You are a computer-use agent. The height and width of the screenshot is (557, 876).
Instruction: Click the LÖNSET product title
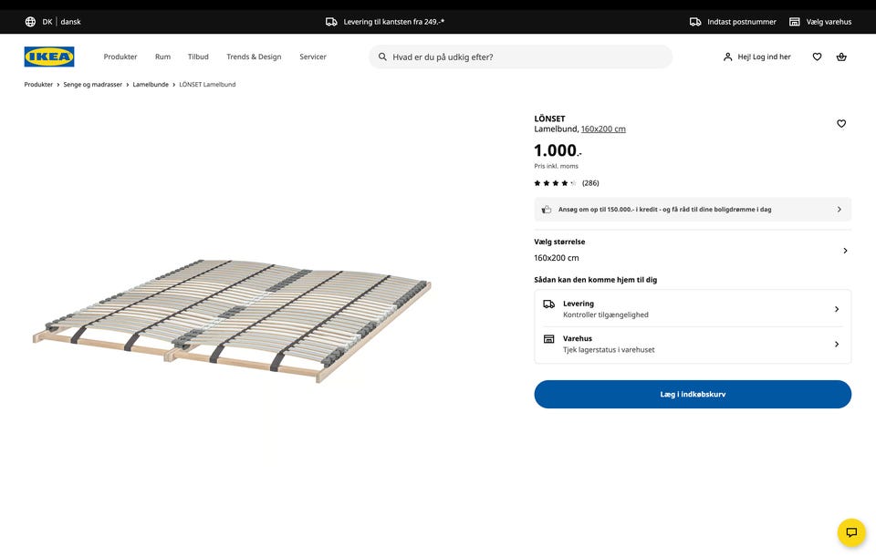point(549,119)
